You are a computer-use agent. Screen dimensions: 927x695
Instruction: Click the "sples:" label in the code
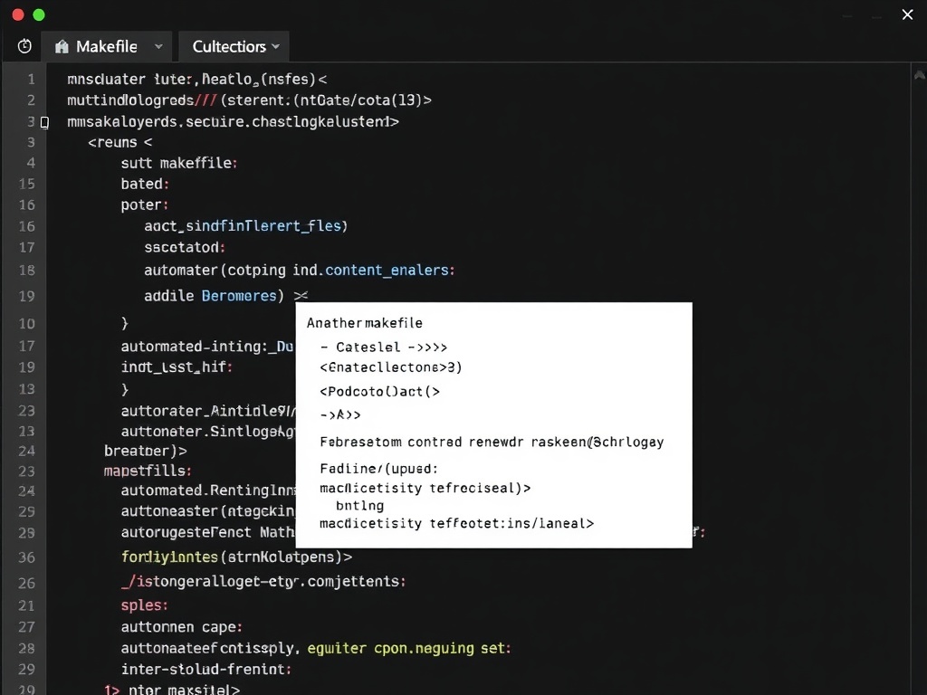click(x=143, y=605)
